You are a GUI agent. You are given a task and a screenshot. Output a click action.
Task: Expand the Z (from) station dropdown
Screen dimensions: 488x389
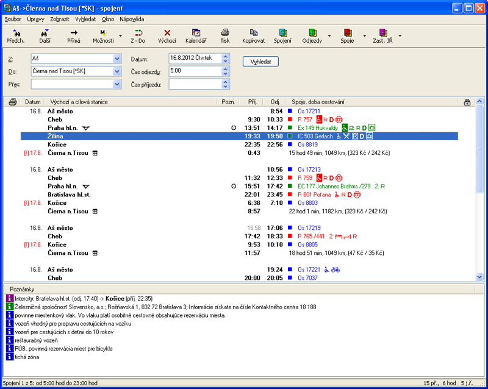(117, 59)
